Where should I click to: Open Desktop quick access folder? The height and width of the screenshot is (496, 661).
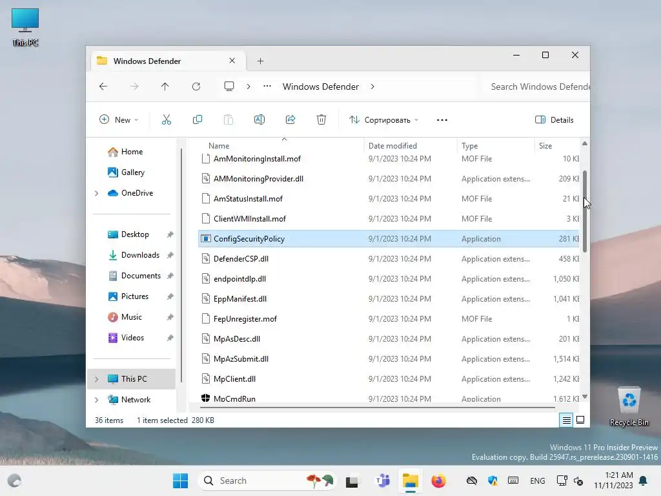point(135,234)
